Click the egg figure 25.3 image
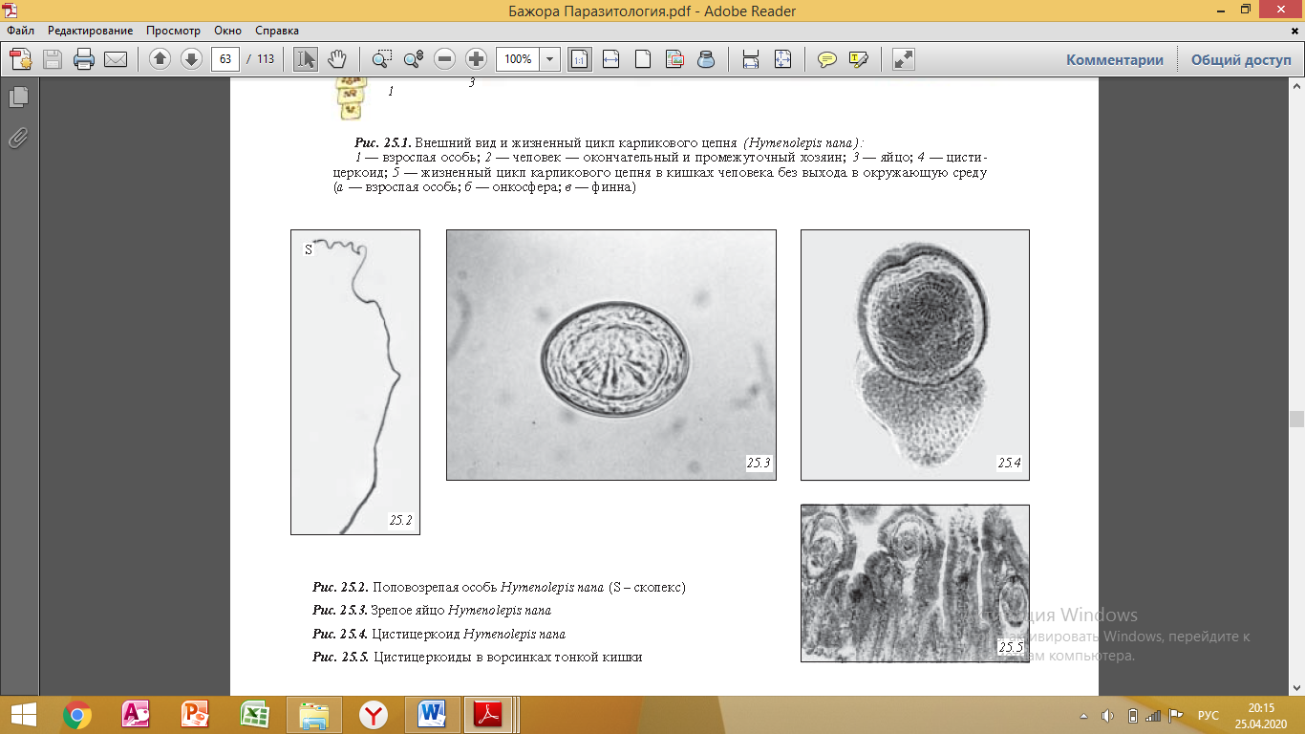 (611, 355)
